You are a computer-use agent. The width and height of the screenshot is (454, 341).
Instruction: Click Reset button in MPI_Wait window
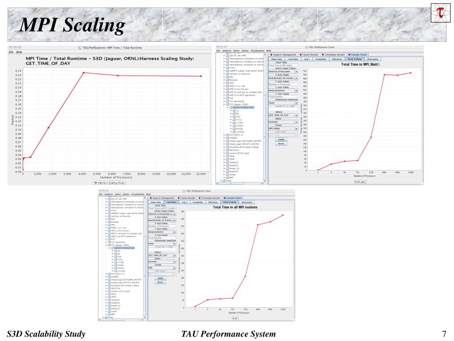[281, 143]
